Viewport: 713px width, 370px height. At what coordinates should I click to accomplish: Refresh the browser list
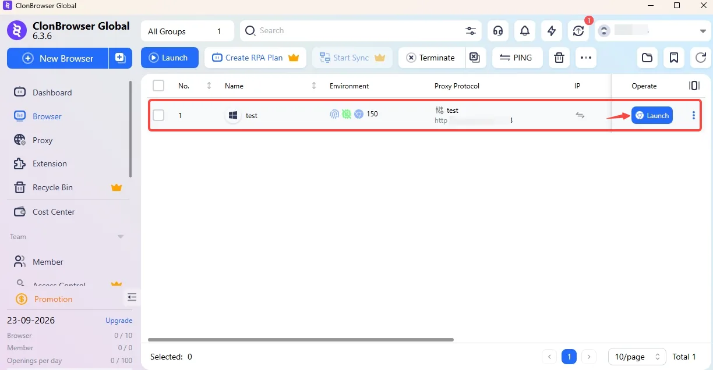[701, 58]
